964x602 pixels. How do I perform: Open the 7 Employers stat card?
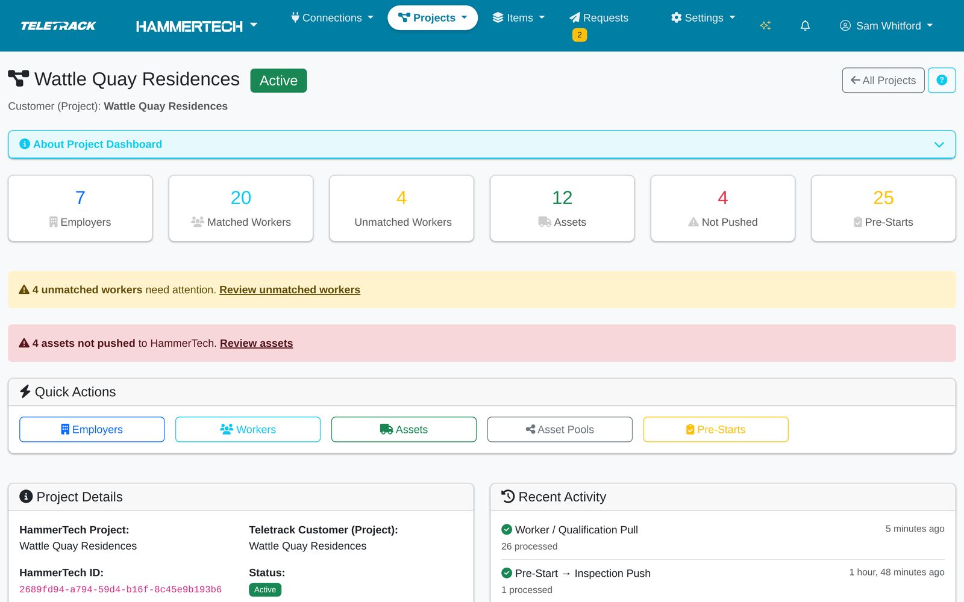tap(80, 208)
